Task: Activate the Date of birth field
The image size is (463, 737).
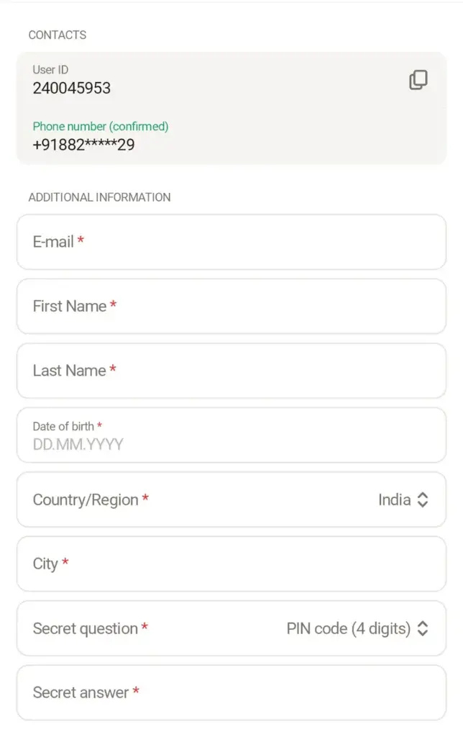Action: pyautogui.click(x=232, y=435)
